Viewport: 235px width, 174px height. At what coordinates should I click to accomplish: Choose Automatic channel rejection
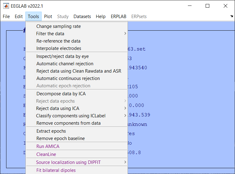coord(65,64)
